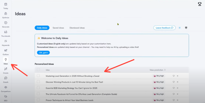
Task: Check the Discover Winning Products row checkbox
Action: (38, 82)
